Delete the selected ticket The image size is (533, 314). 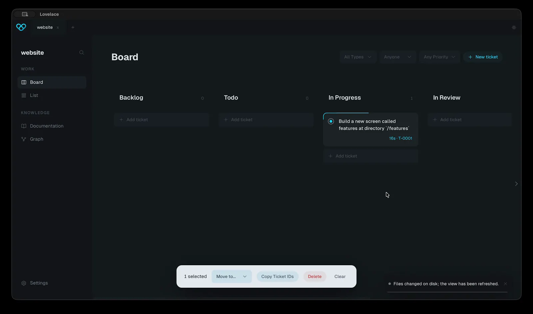click(x=315, y=276)
